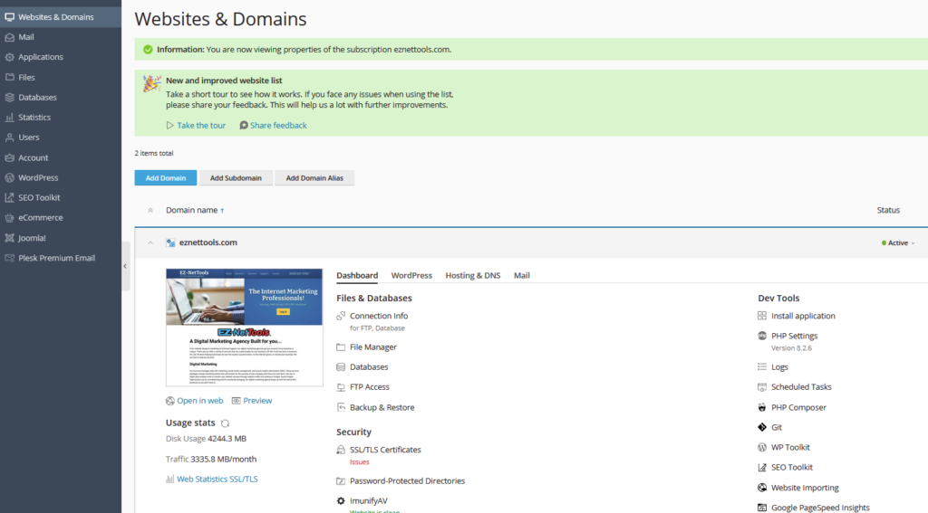928x513 pixels.
Task: Click the Install application icon
Action: 762,316
